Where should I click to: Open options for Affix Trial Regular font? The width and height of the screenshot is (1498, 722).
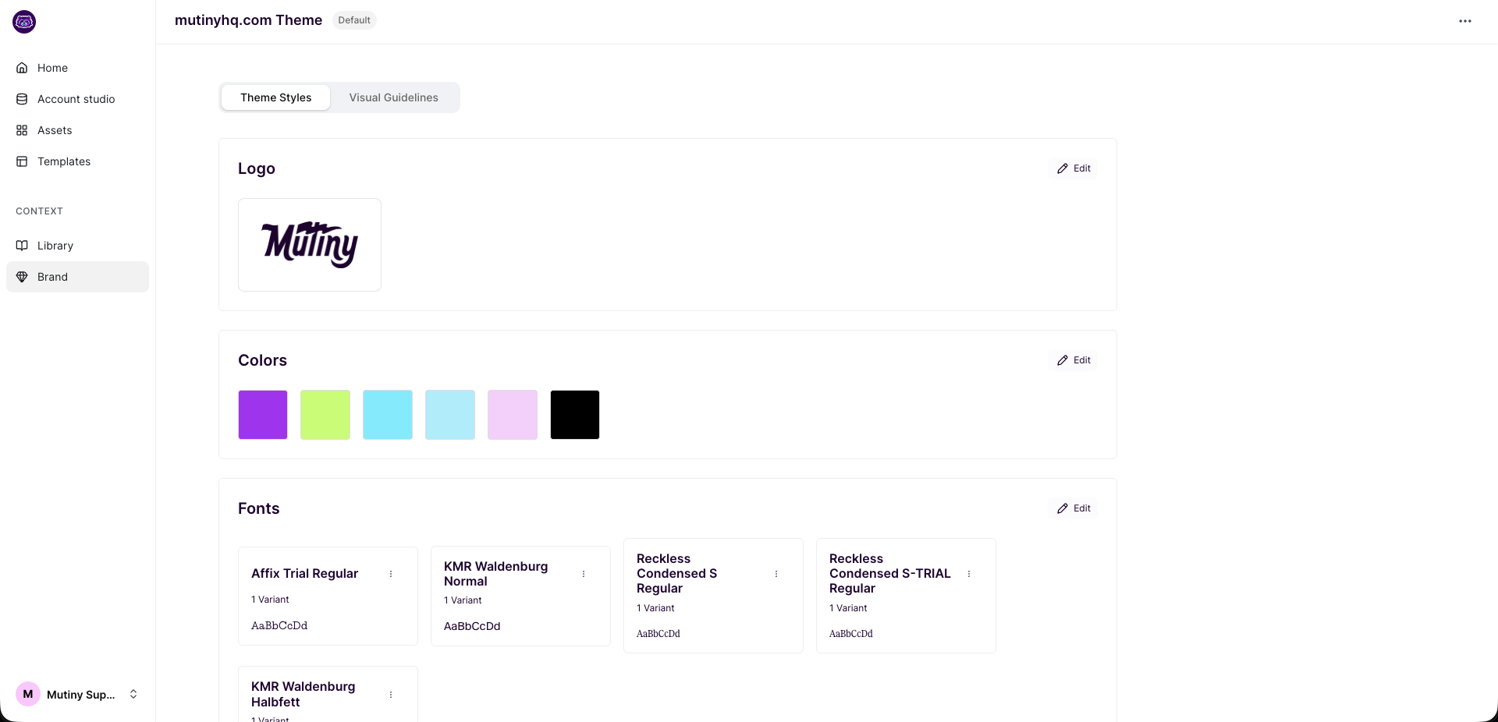(391, 574)
